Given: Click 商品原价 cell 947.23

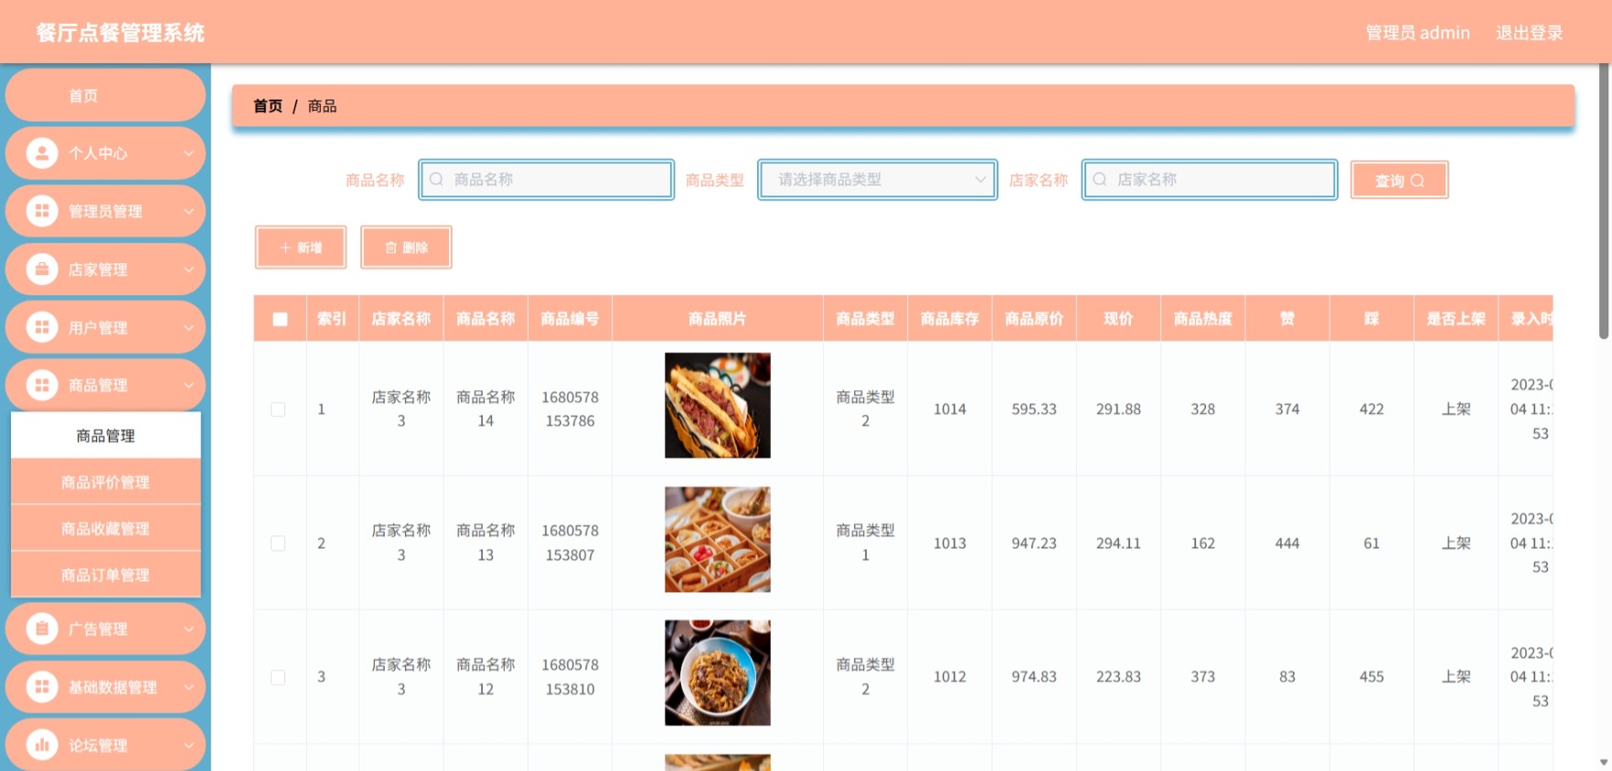Looking at the screenshot, I should point(1034,543).
